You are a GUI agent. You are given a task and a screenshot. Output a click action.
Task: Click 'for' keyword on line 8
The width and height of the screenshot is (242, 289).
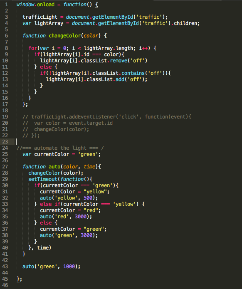point(32,48)
